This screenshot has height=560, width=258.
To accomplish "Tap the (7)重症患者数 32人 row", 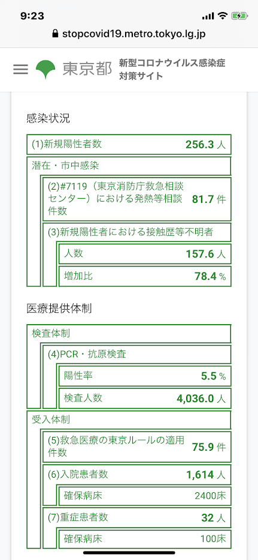I will tap(137, 517).
